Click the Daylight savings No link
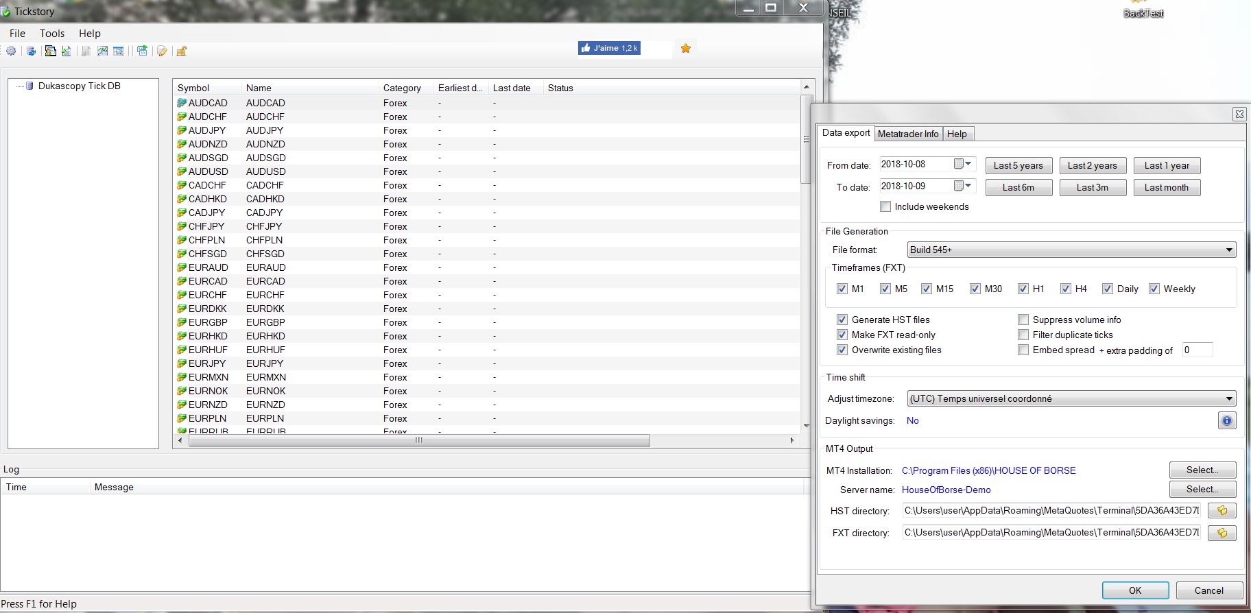1251x613 pixels. [913, 420]
